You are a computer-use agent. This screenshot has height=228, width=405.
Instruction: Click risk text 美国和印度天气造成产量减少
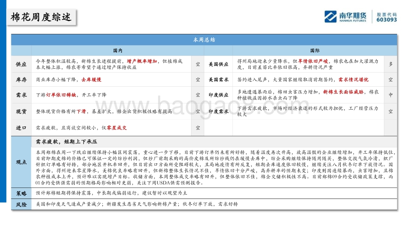[x=68, y=204]
